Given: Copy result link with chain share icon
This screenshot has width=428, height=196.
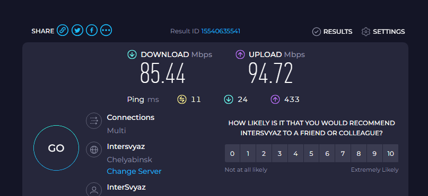Looking at the screenshot, I should point(63,30).
